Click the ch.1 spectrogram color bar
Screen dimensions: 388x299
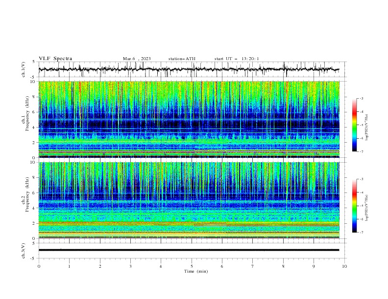(x=354, y=125)
